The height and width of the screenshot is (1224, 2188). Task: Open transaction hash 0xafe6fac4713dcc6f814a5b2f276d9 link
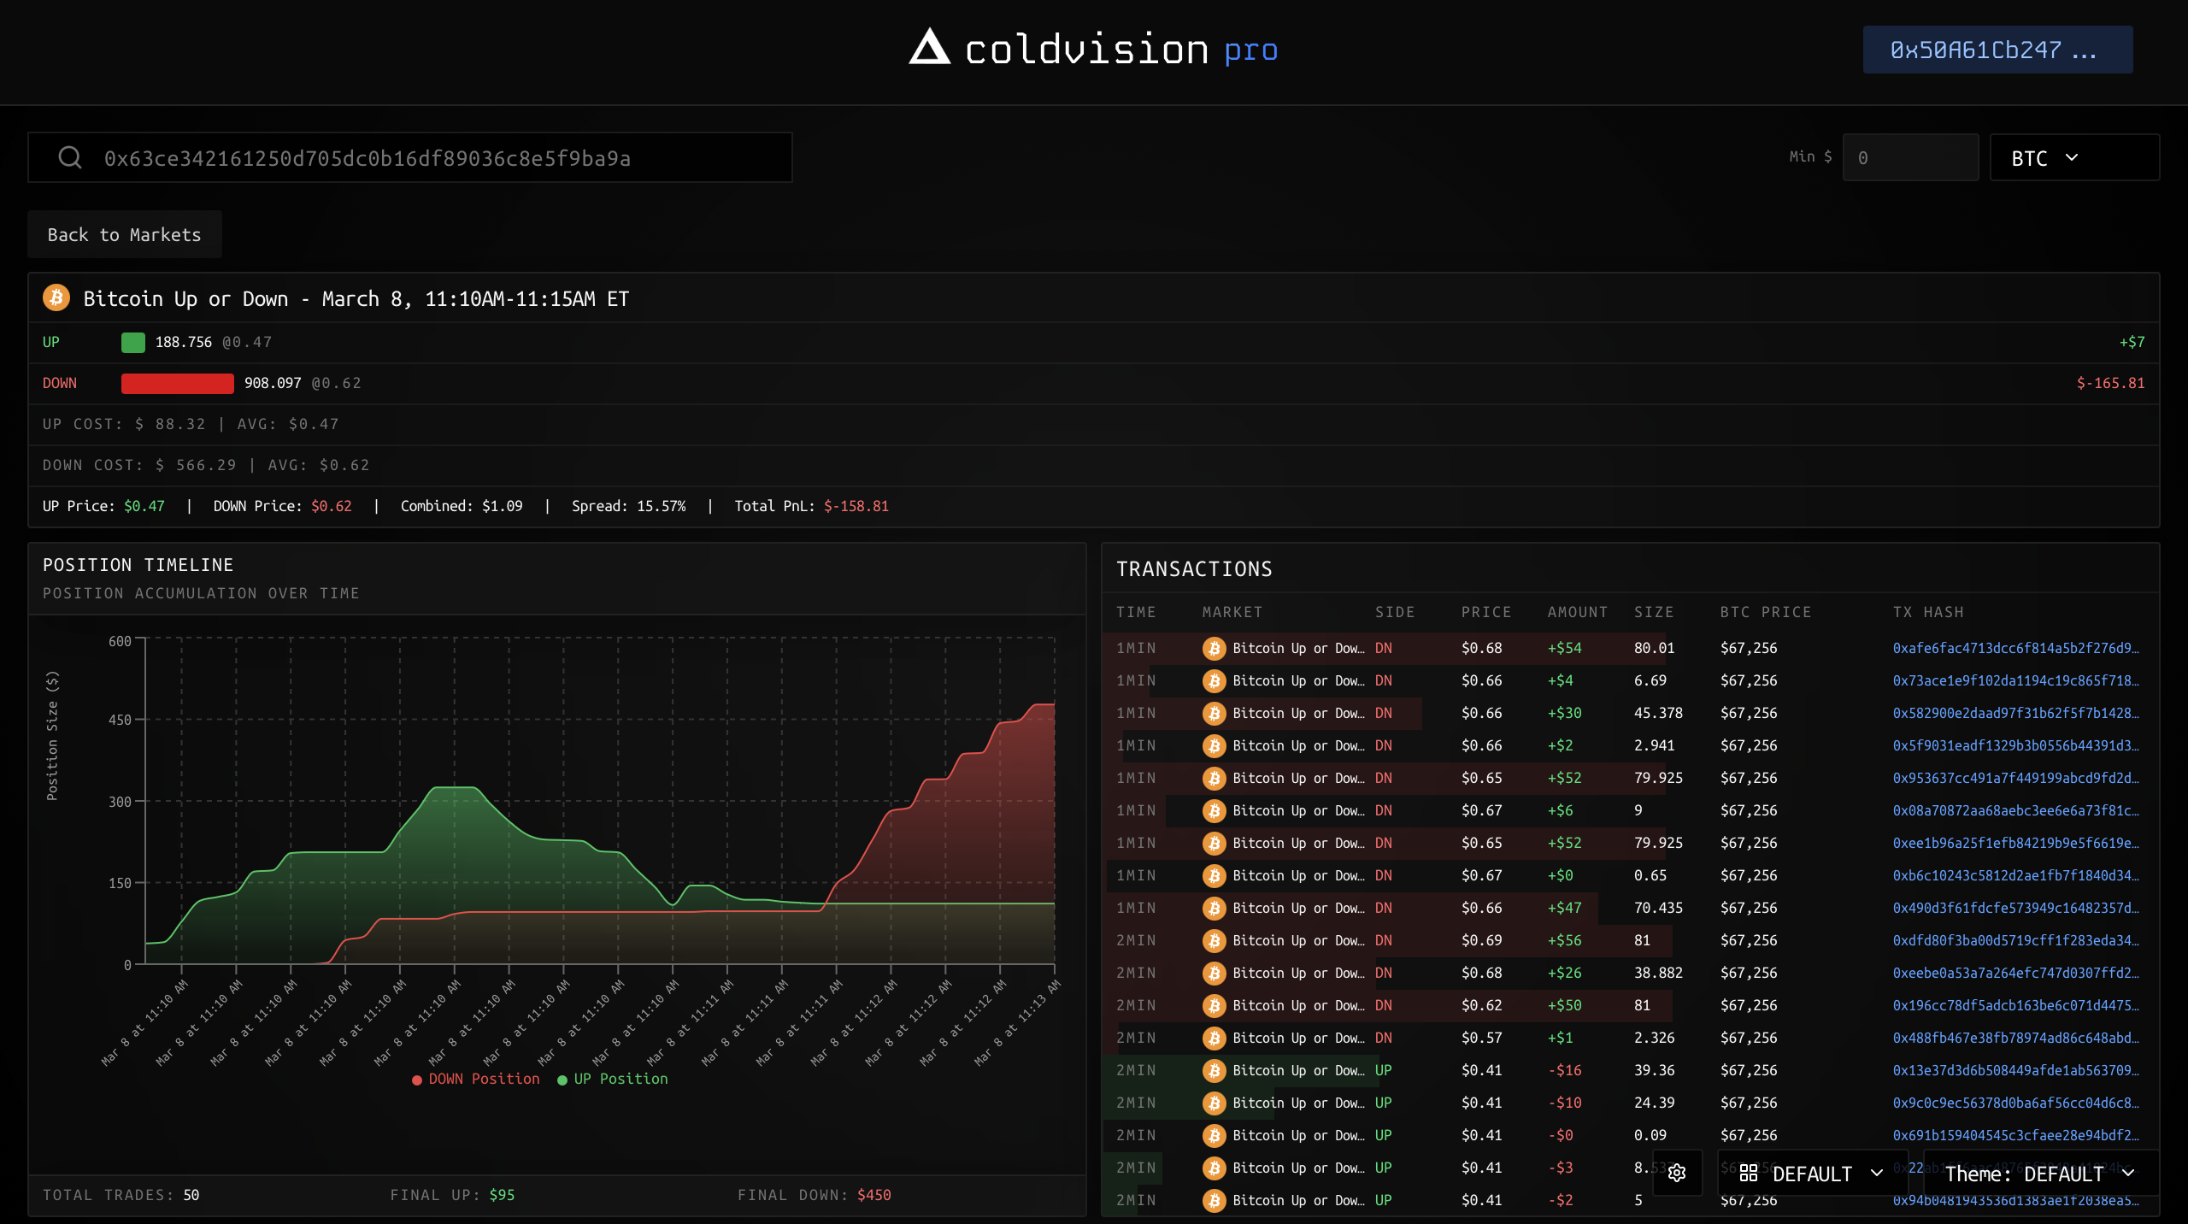coord(2014,648)
